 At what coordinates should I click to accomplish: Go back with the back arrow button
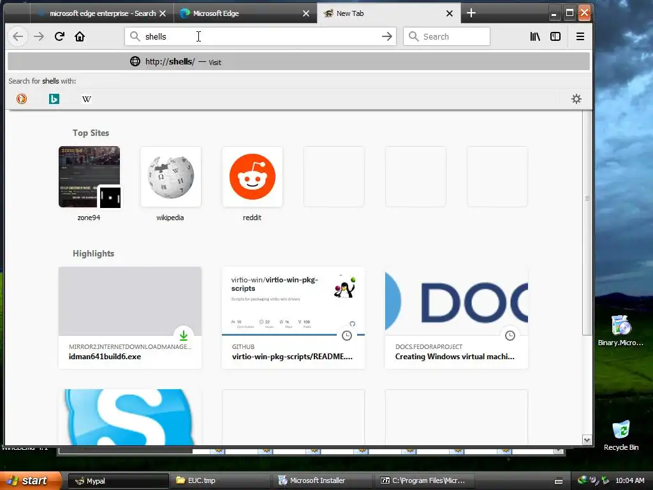[18, 36]
